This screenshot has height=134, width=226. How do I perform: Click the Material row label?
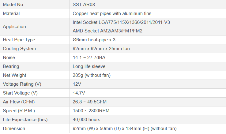(x=11, y=13)
